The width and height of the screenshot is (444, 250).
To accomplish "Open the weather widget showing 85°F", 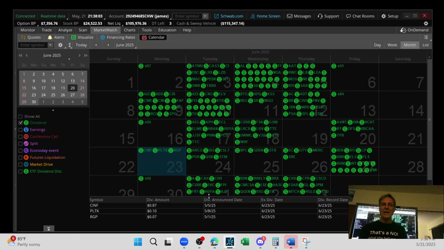I will [24, 241].
